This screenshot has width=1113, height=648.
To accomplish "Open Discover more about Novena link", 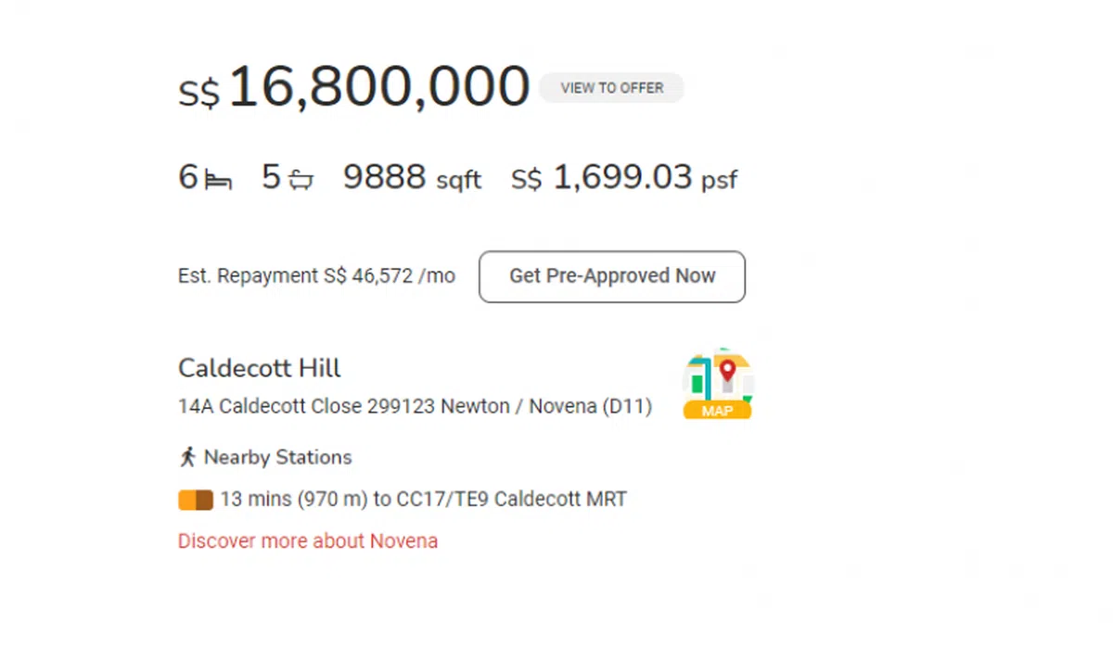I will [308, 541].
